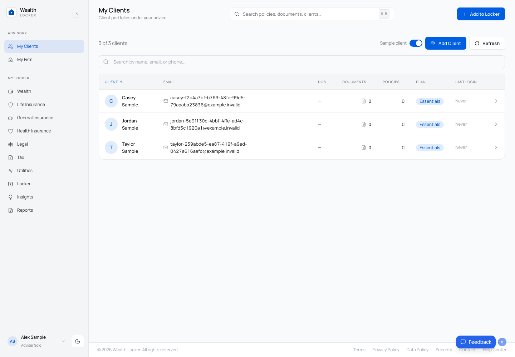Click the T avatar for Taylor Sample
Viewport: 515px width, 357px height.
111,147
